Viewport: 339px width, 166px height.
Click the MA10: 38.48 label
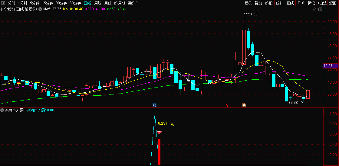[x=73, y=9]
